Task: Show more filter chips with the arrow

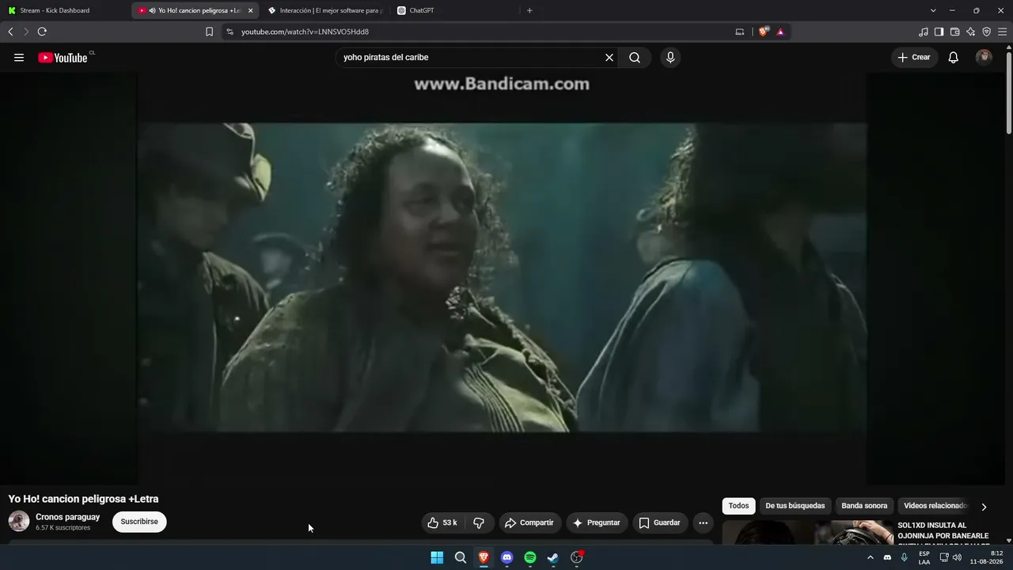Action: click(984, 507)
